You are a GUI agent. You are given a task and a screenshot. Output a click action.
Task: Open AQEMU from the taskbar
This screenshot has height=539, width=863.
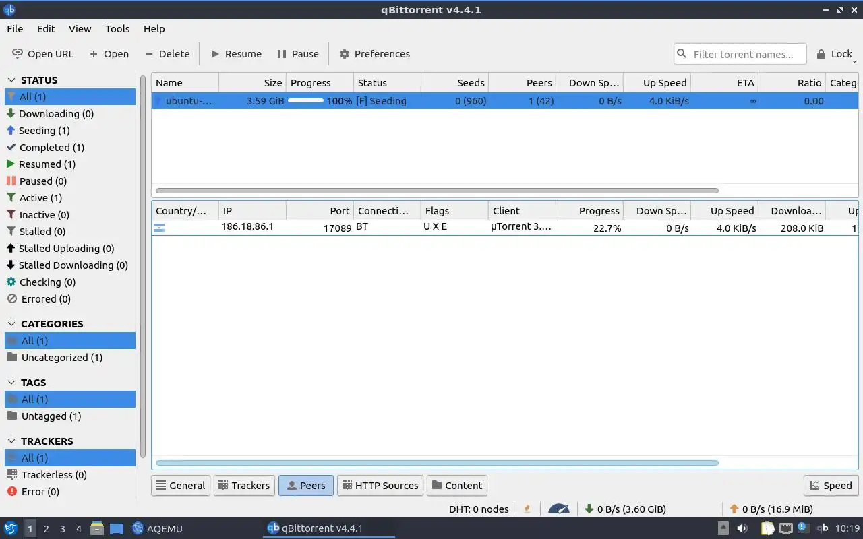tap(158, 528)
